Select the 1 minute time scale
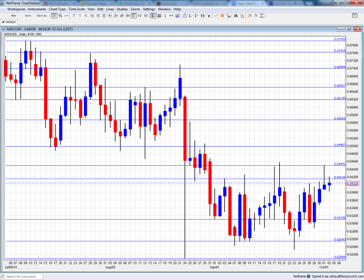Image resolution: width=364 pixels, height=280 pixels. (x=80, y=16)
